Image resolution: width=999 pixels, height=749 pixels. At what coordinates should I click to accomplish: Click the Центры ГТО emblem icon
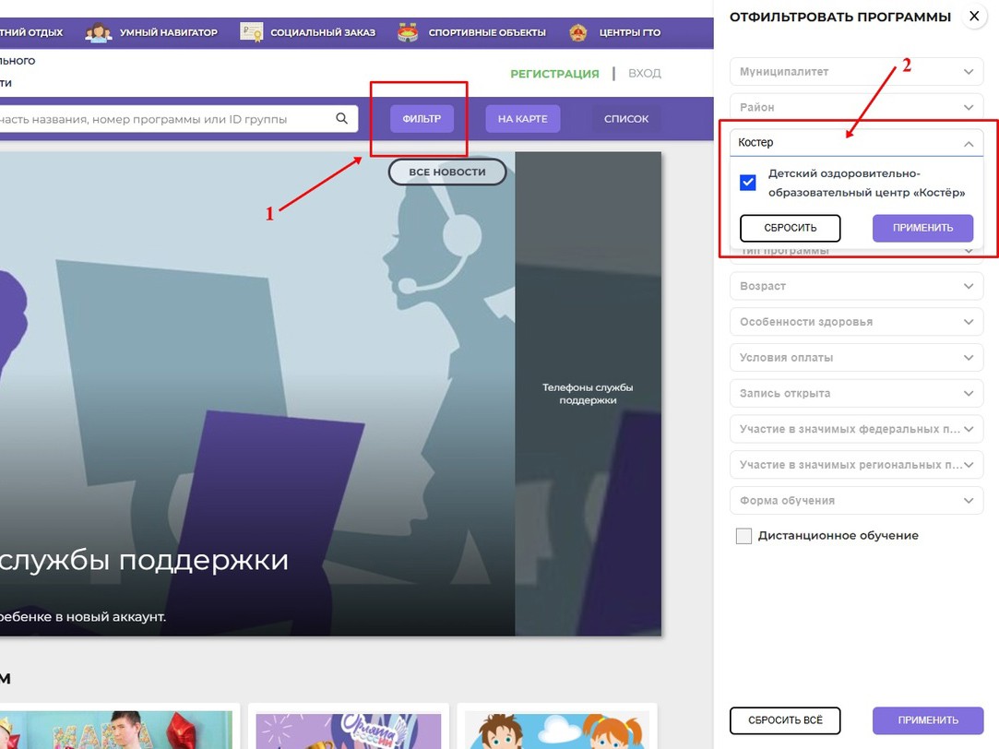tap(579, 32)
